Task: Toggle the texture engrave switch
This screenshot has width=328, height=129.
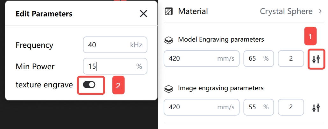Action: 89,85
